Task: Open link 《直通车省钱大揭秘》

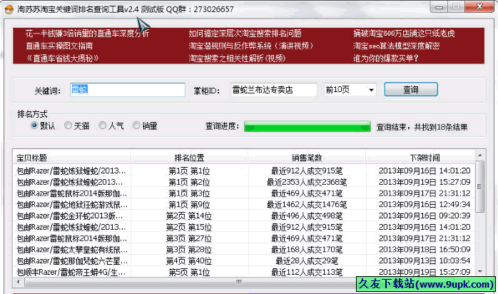Action: click(x=62, y=59)
